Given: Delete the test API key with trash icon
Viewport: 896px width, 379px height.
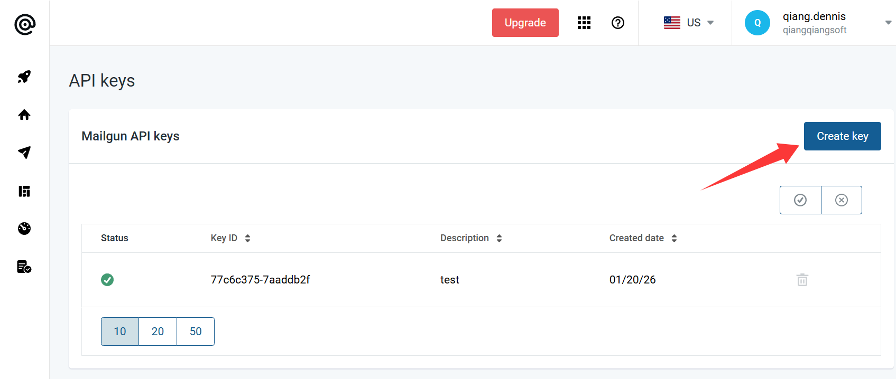Looking at the screenshot, I should pyautogui.click(x=802, y=280).
